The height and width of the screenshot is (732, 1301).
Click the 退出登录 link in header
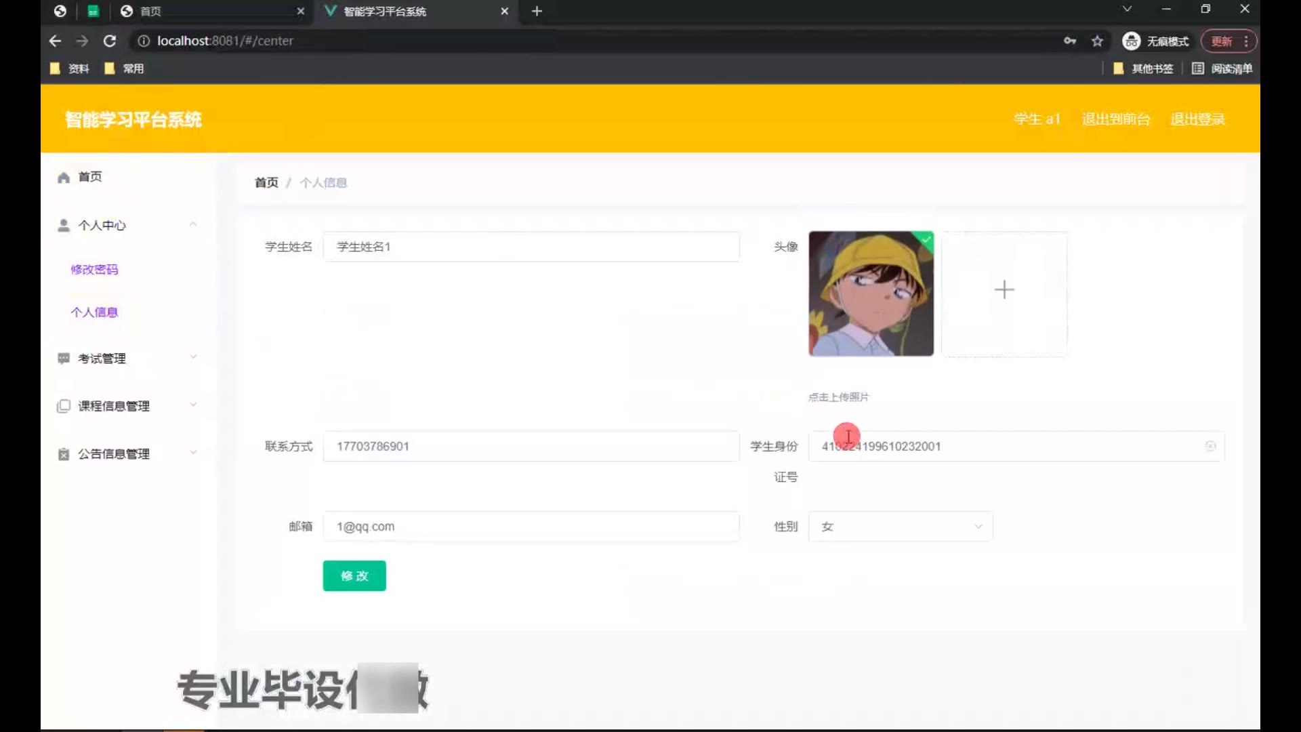(x=1197, y=119)
